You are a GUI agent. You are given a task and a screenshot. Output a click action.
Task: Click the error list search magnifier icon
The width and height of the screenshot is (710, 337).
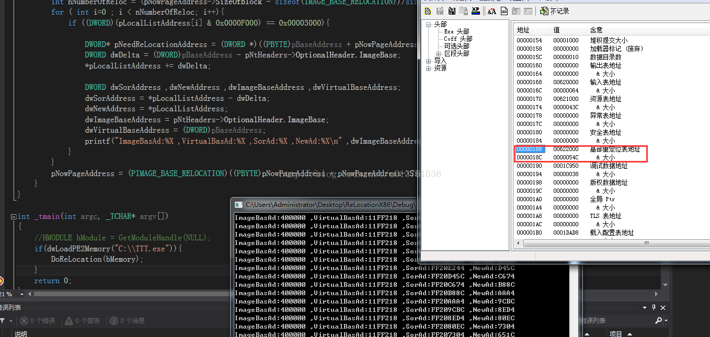pos(659,320)
